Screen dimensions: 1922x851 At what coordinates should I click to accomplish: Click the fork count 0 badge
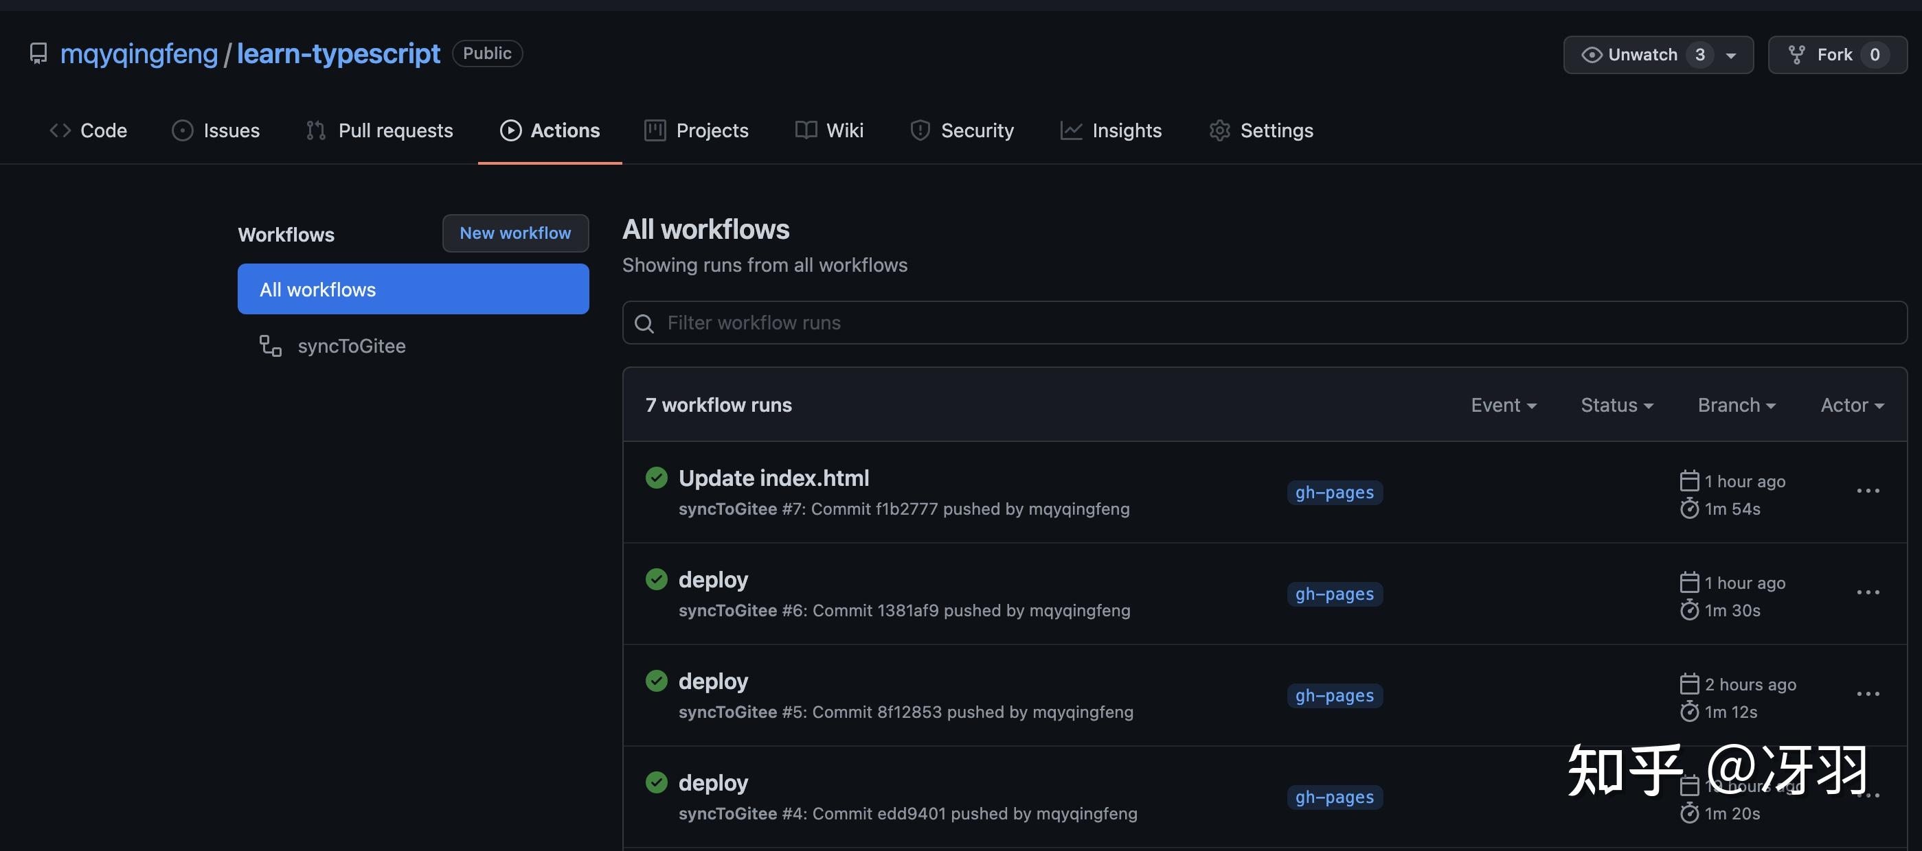click(x=1874, y=54)
